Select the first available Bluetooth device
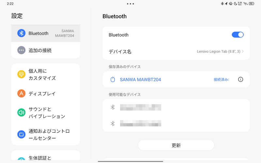261x163 pixels. pos(176,107)
